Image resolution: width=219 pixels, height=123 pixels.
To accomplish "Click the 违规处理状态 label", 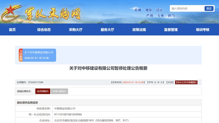I will (x=24, y=91).
